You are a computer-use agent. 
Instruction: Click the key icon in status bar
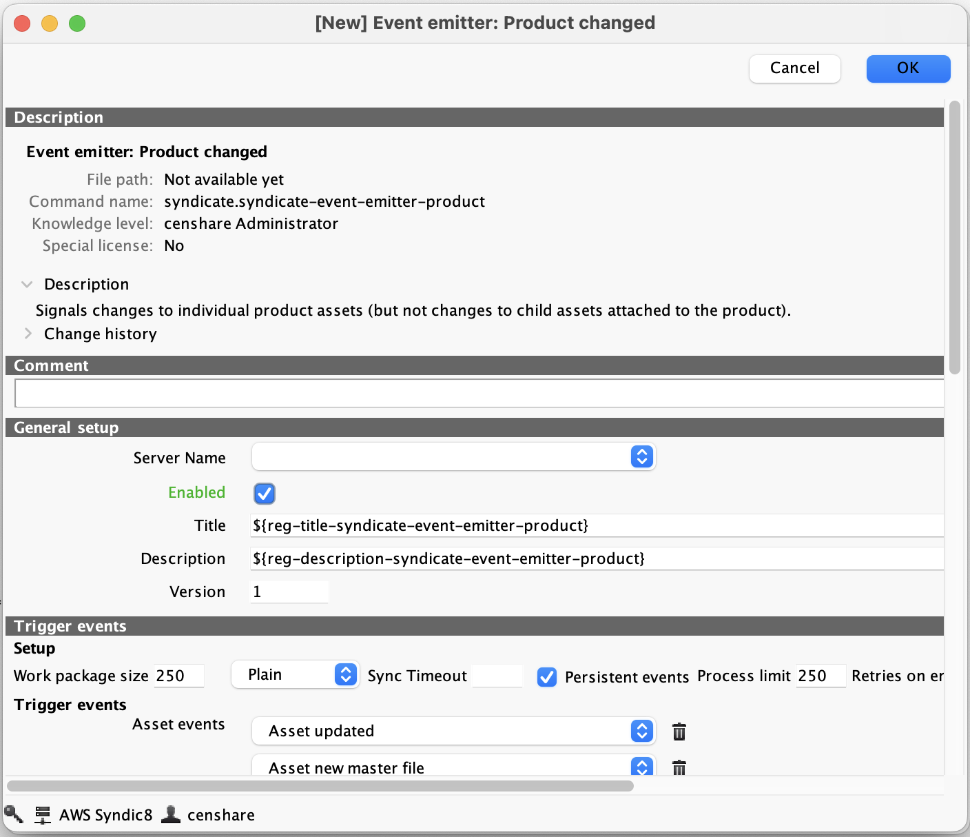pos(14,814)
